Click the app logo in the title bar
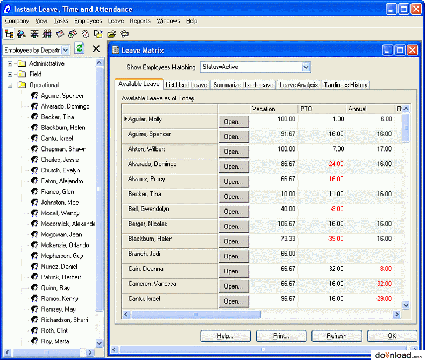 (7, 9)
